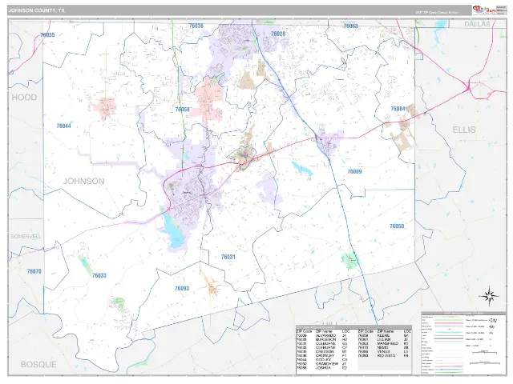Image resolution: width=513 pixels, height=384 pixels.
Task: Select the 76009 ZIP label on the map
Action: (354, 171)
